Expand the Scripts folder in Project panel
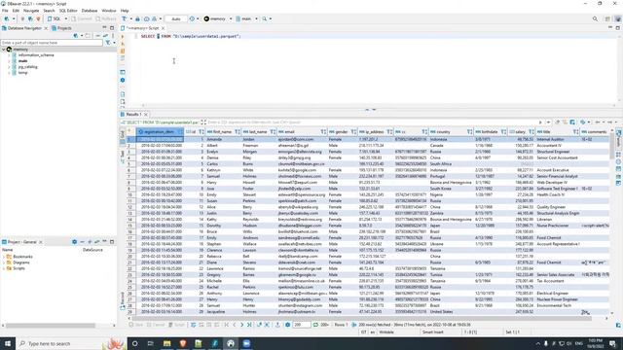The width and height of the screenshot is (623, 350). 4,268
